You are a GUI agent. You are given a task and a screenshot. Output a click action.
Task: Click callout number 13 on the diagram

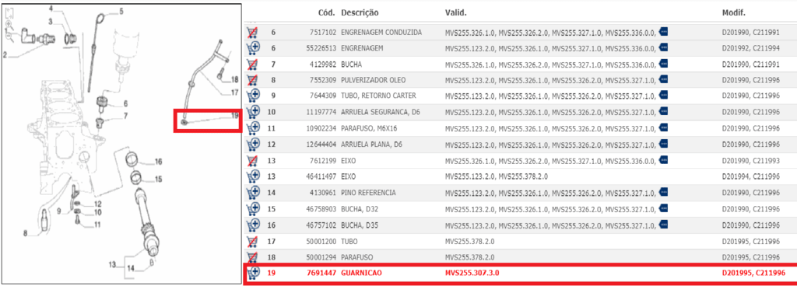(x=112, y=264)
